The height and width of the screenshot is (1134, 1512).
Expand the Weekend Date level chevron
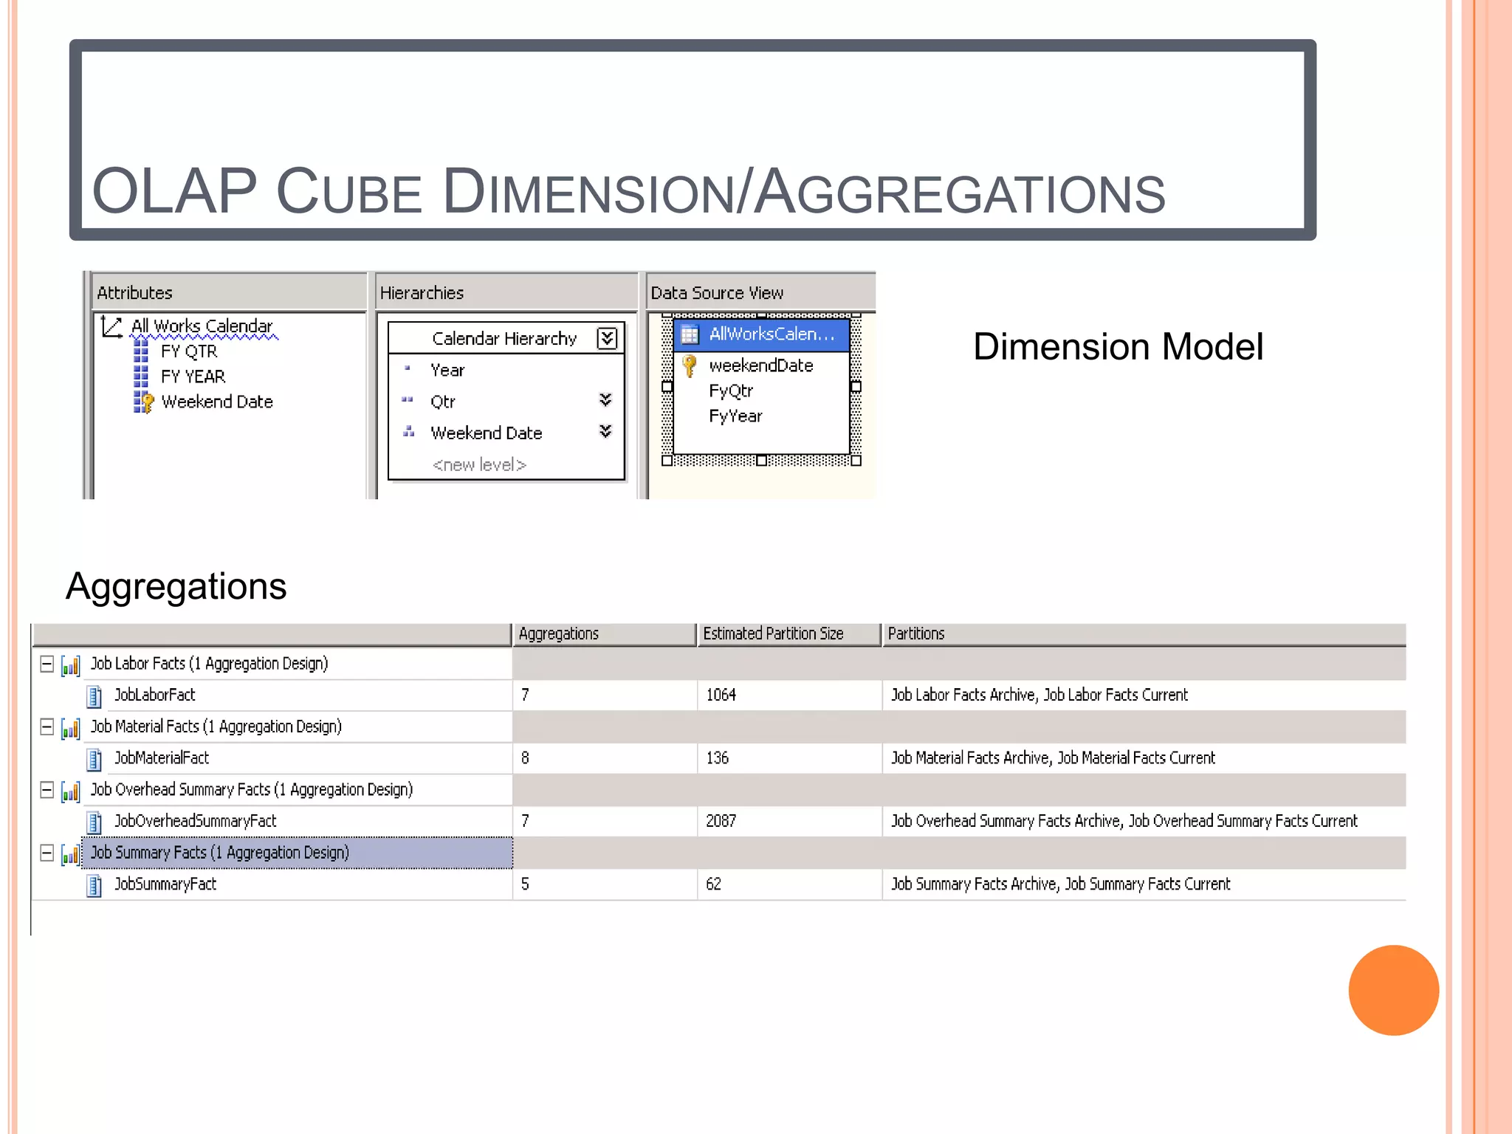click(605, 431)
